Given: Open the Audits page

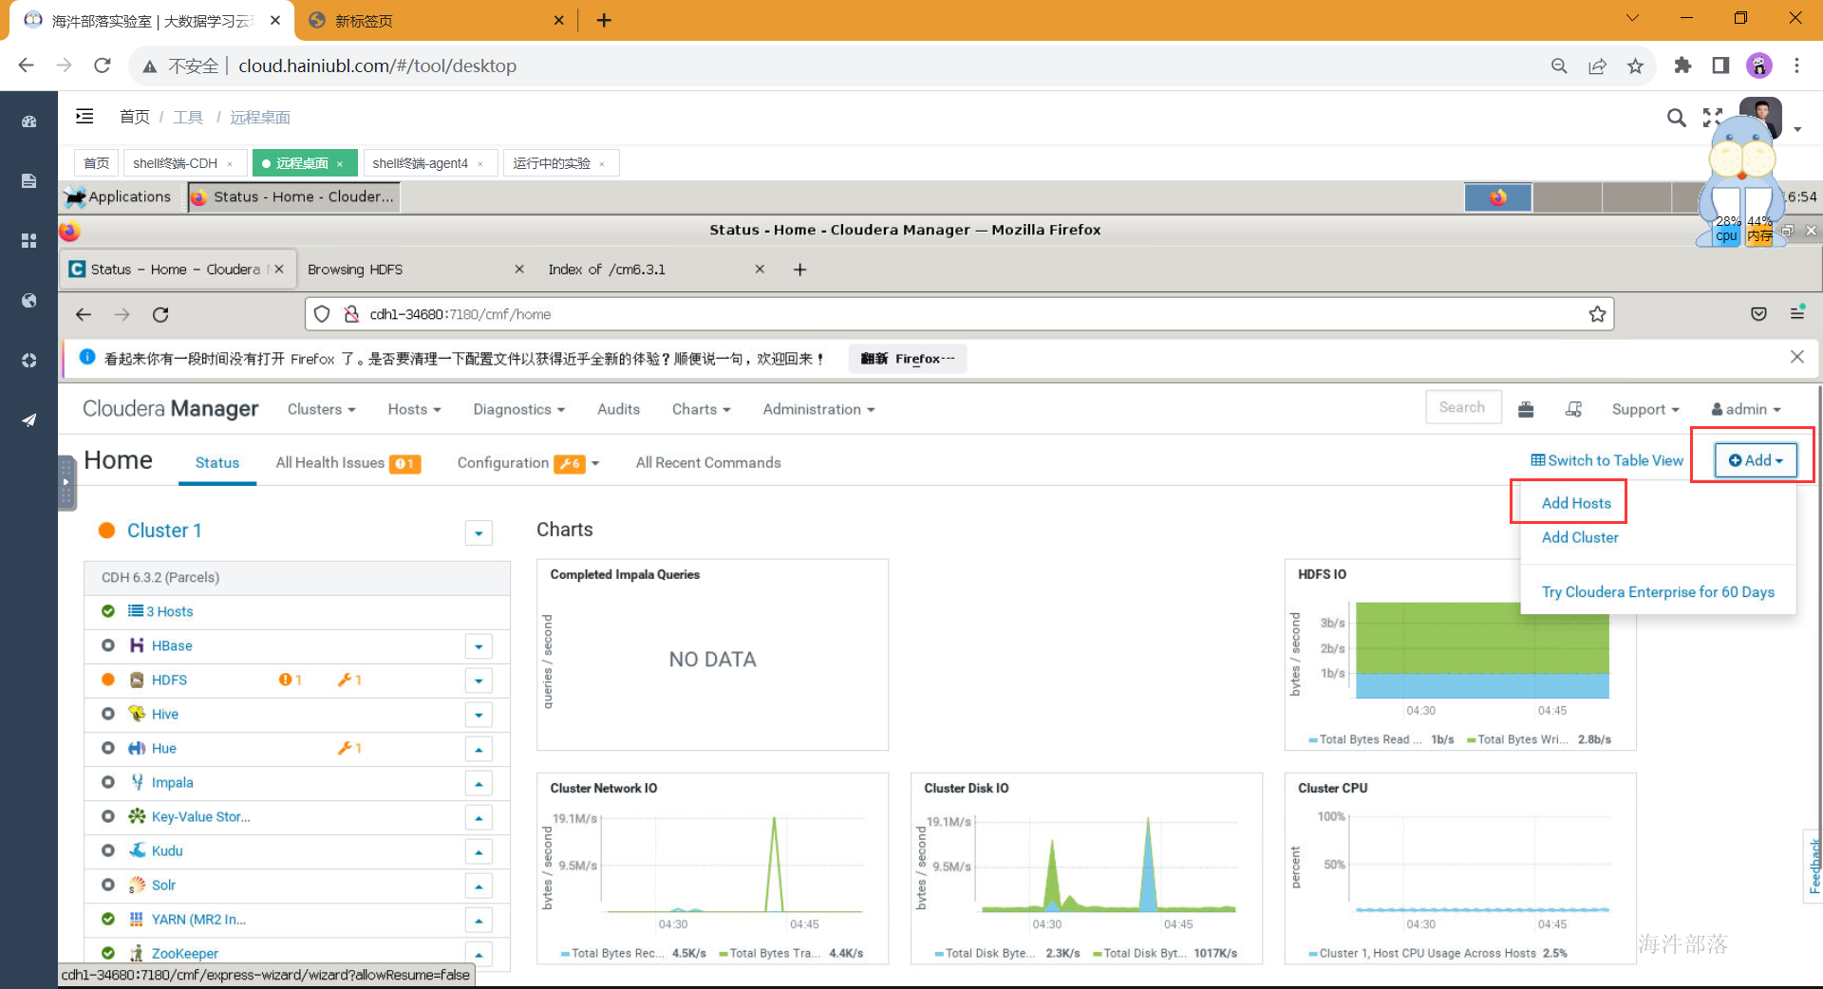Looking at the screenshot, I should [618, 409].
